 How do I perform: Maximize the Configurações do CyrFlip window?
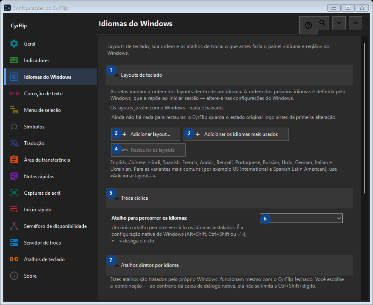tap(348, 8)
